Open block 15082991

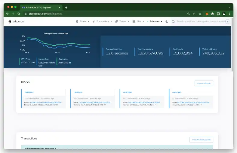[x=127, y=92]
